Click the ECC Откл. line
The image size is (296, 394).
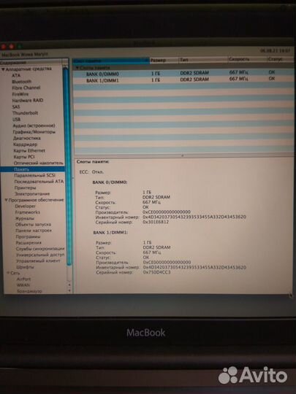point(91,172)
